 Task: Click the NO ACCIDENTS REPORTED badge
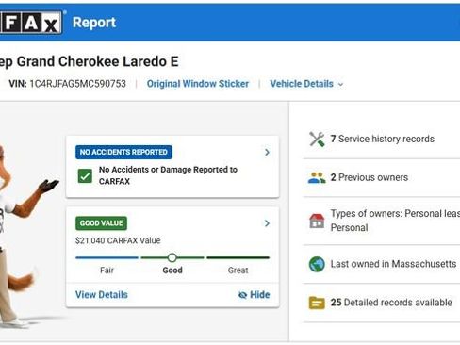pos(123,152)
